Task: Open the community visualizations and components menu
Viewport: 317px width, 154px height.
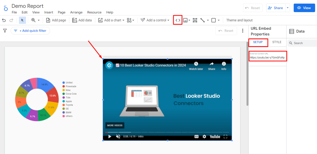Action: (131, 20)
